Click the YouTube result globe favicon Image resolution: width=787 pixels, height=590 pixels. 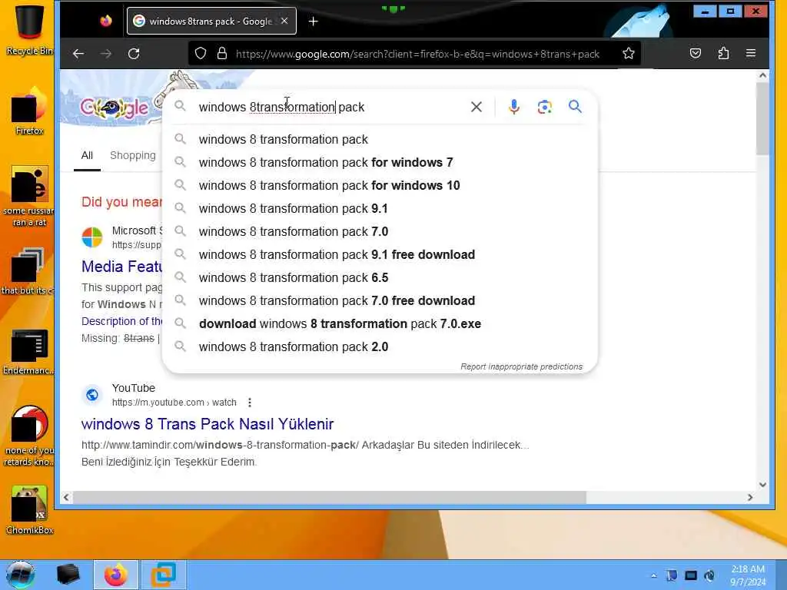92,396
